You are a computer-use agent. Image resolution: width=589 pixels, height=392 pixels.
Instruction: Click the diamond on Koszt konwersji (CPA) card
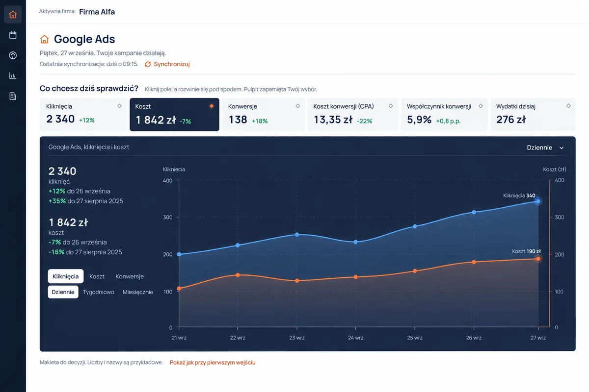(391, 106)
